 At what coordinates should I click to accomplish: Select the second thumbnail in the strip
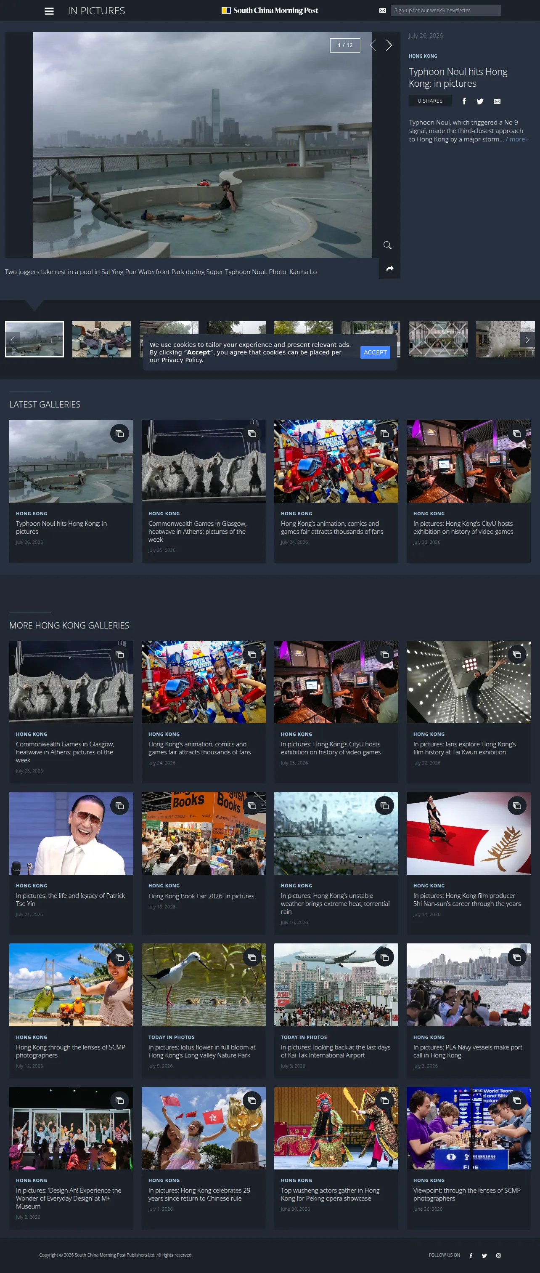(x=102, y=339)
